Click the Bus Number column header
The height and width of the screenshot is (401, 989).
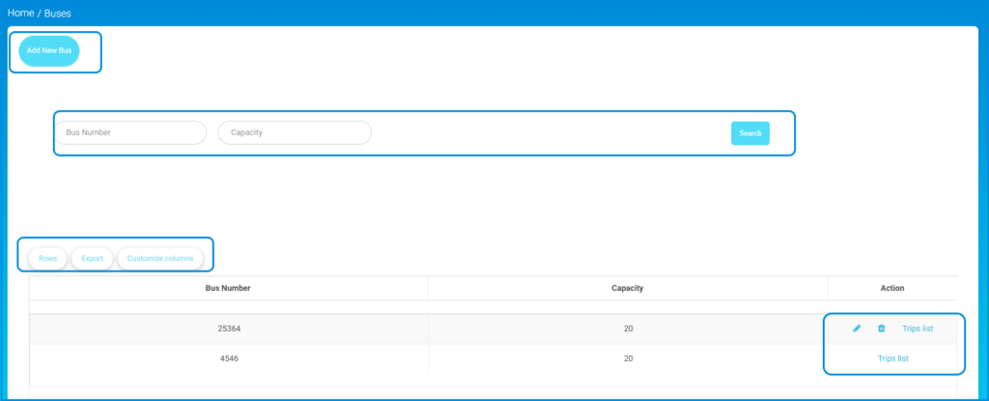coord(228,288)
